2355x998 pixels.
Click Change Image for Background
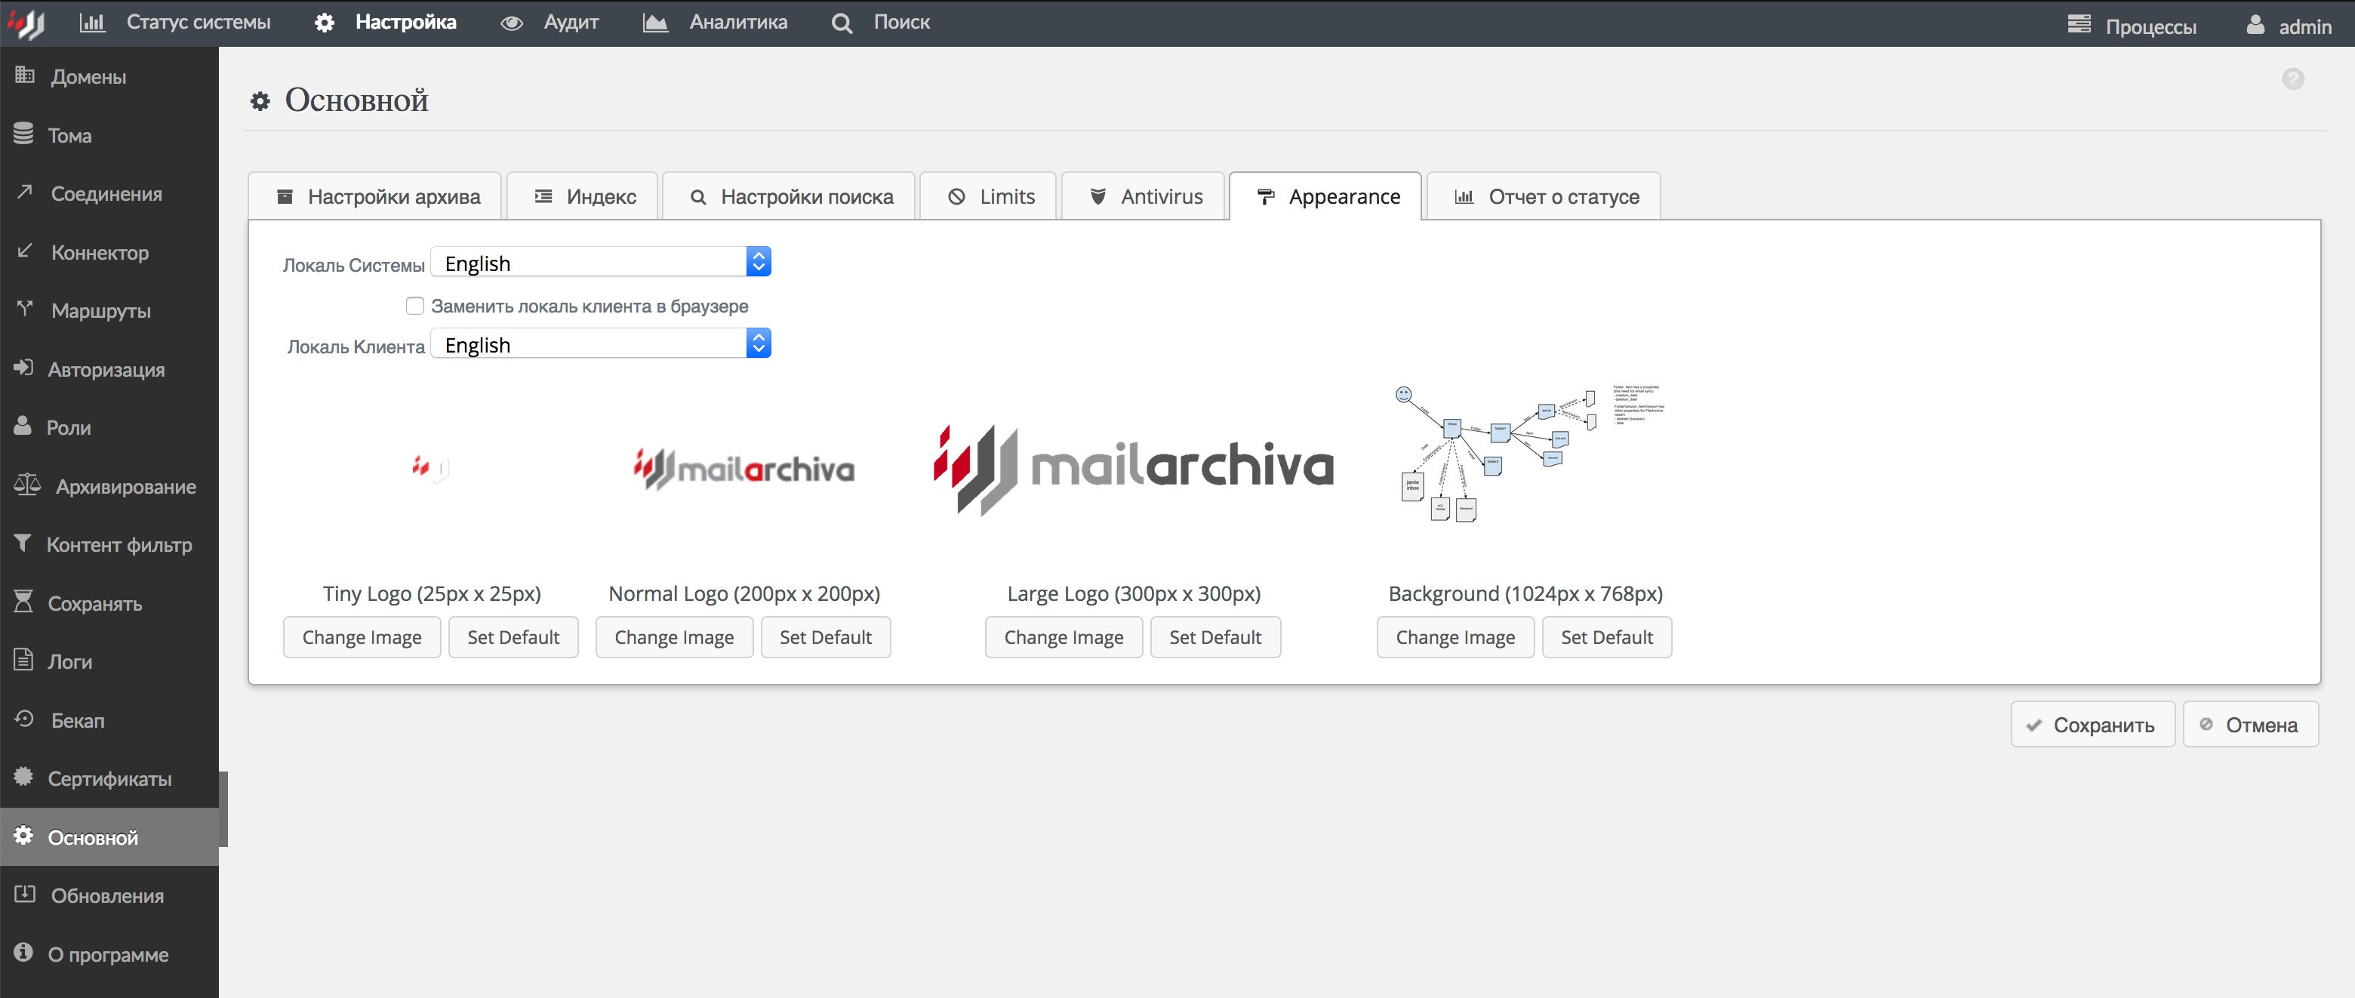coord(1455,636)
